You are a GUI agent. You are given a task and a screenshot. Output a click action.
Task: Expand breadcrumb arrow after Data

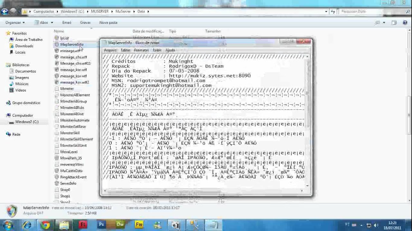[148, 11]
